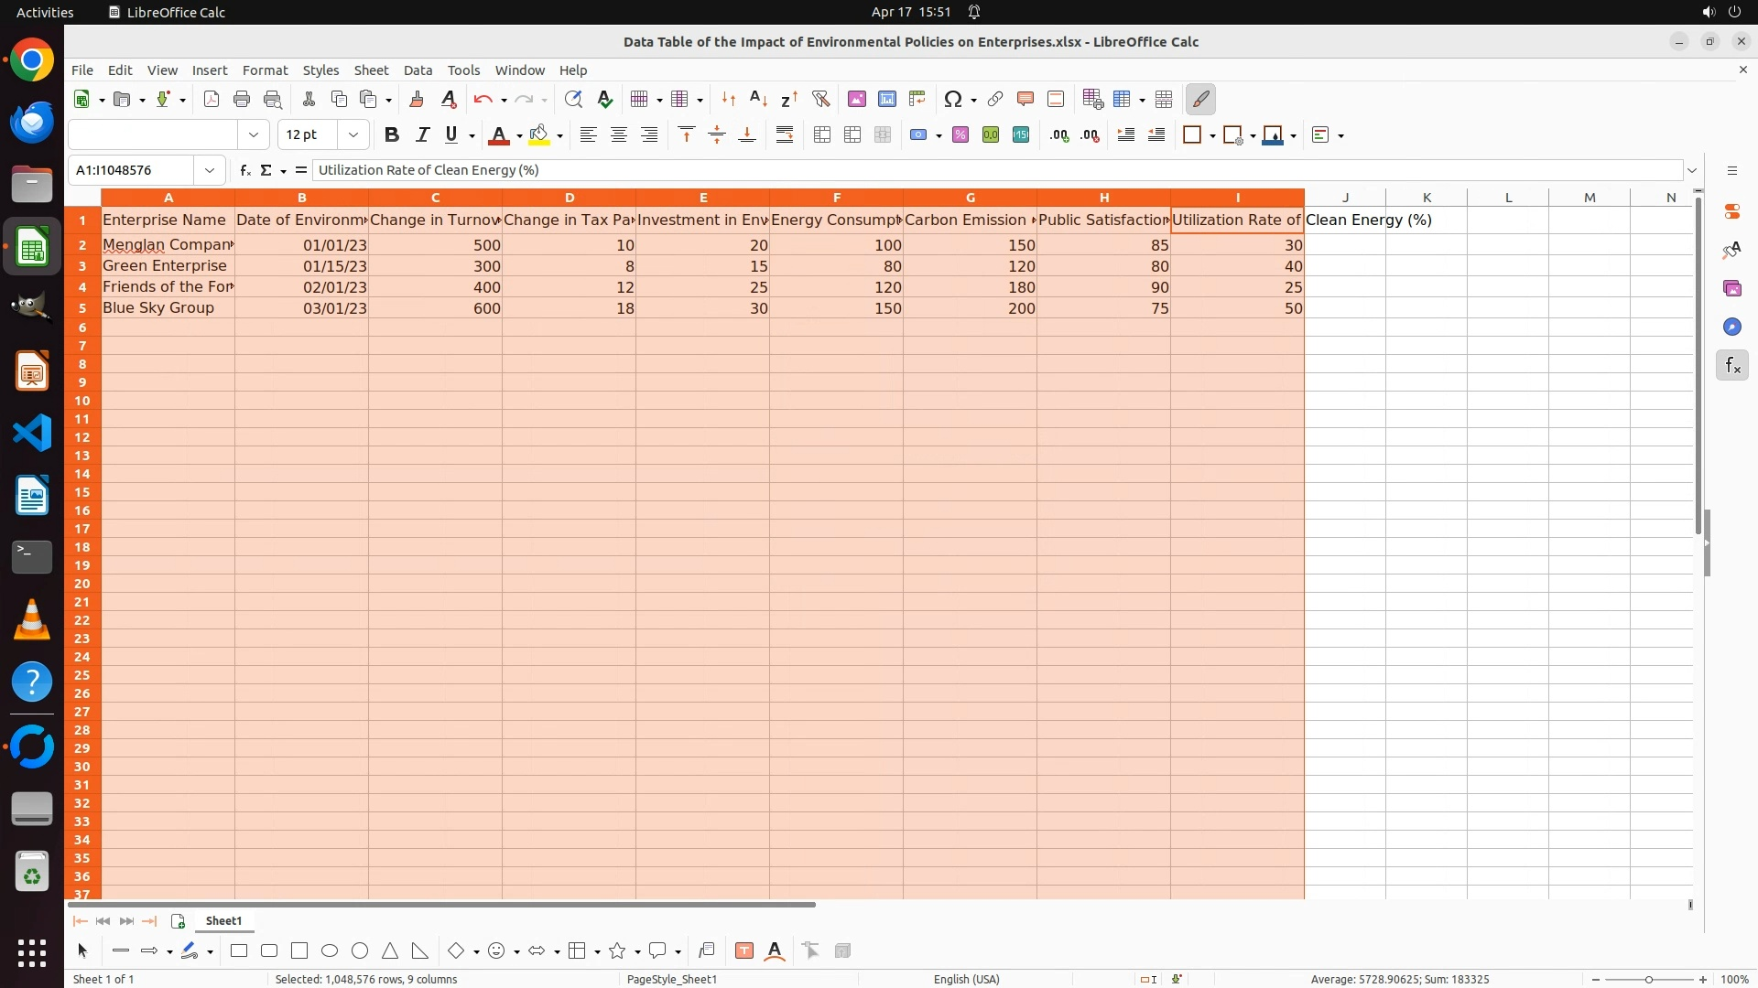This screenshot has height=988, width=1758.
Task: Open the sidebar Functions panel
Action: pos(1731,366)
